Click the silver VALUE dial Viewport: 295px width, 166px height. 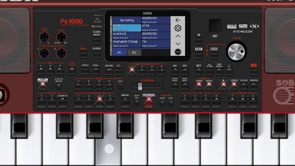(x=236, y=51)
